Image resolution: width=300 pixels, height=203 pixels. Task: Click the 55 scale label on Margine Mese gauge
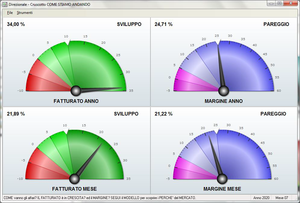coord(275,166)
